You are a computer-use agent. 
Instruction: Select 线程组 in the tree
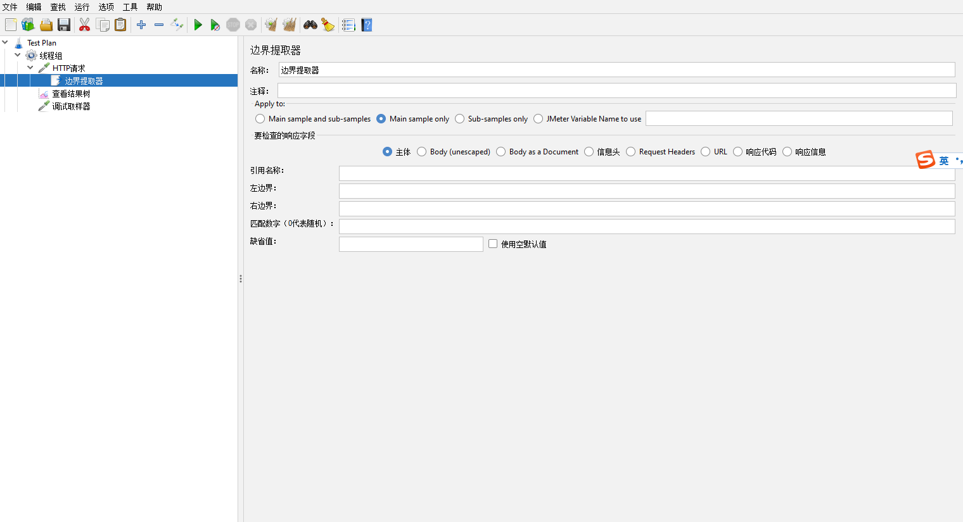(51, 56)
